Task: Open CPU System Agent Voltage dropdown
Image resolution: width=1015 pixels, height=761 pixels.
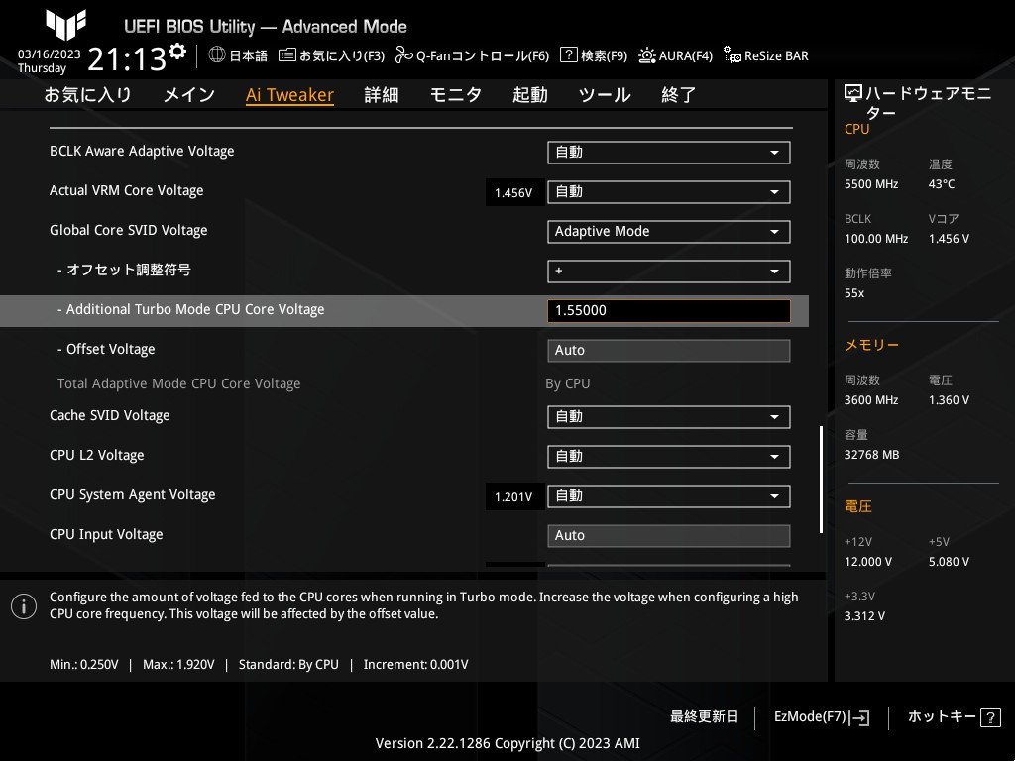Action: pos(669,496)
